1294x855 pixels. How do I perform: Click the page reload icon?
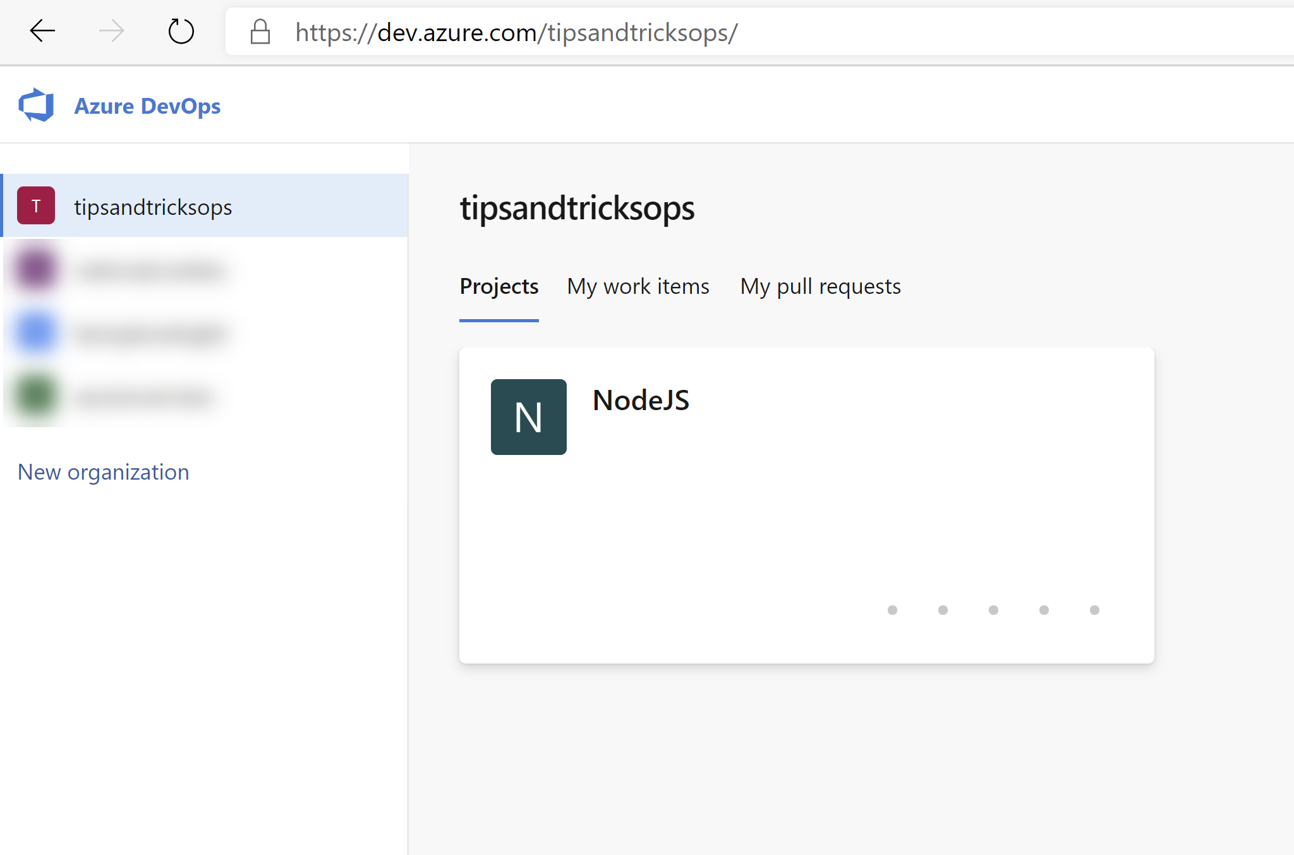coord(181,31)
